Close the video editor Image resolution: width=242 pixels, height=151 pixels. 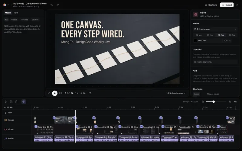(237, 5)
